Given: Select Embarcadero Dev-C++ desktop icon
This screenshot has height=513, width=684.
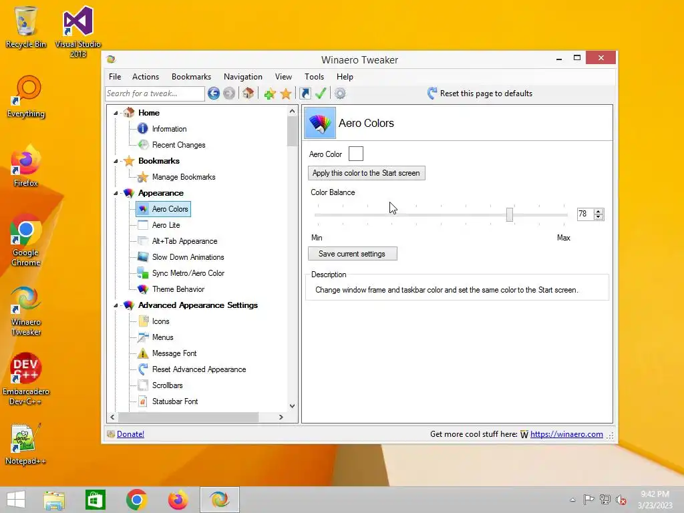Looking at the screenshot, I should 26,379.
